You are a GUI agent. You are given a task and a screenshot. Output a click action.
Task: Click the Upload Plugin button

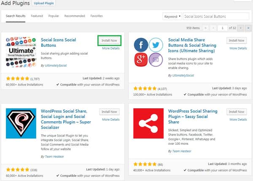pos(44,3)
